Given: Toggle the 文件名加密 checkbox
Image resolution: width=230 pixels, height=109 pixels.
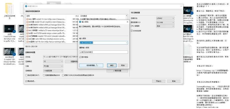Looking at the screenshot, I should coord(132,31).
